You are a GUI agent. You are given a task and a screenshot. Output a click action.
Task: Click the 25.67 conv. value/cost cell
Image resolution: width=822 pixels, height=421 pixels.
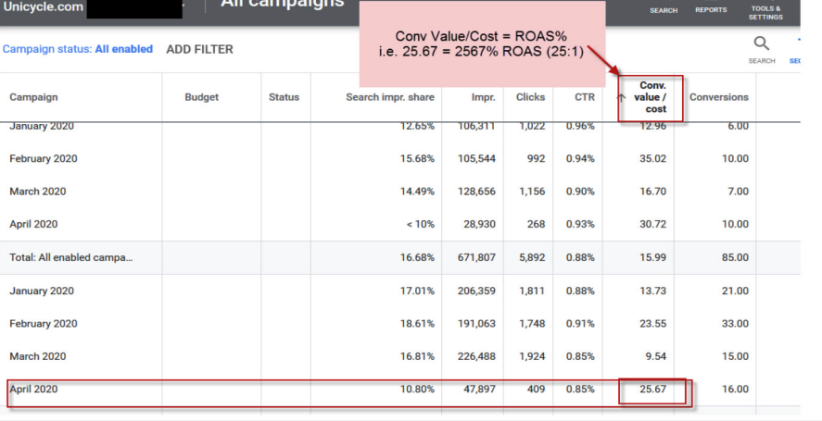pyautogui.click(x=652, y=390)
